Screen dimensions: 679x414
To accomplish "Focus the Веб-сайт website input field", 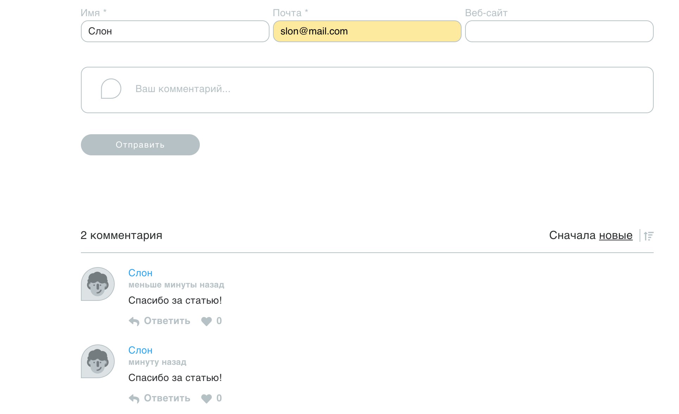I will 559,31.
